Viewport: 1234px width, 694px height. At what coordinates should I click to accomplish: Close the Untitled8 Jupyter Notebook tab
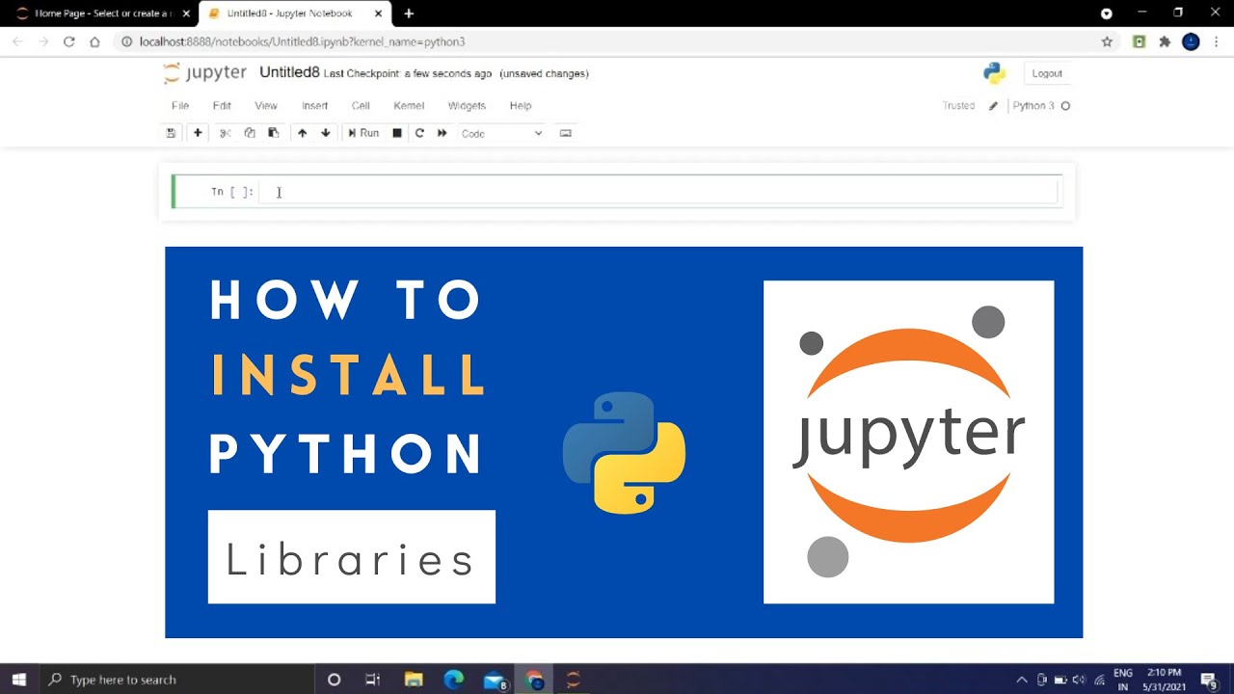[x=379, y=13]
